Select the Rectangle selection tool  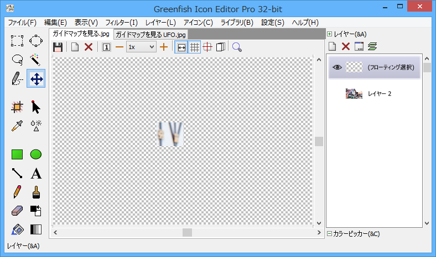point(17,40)
